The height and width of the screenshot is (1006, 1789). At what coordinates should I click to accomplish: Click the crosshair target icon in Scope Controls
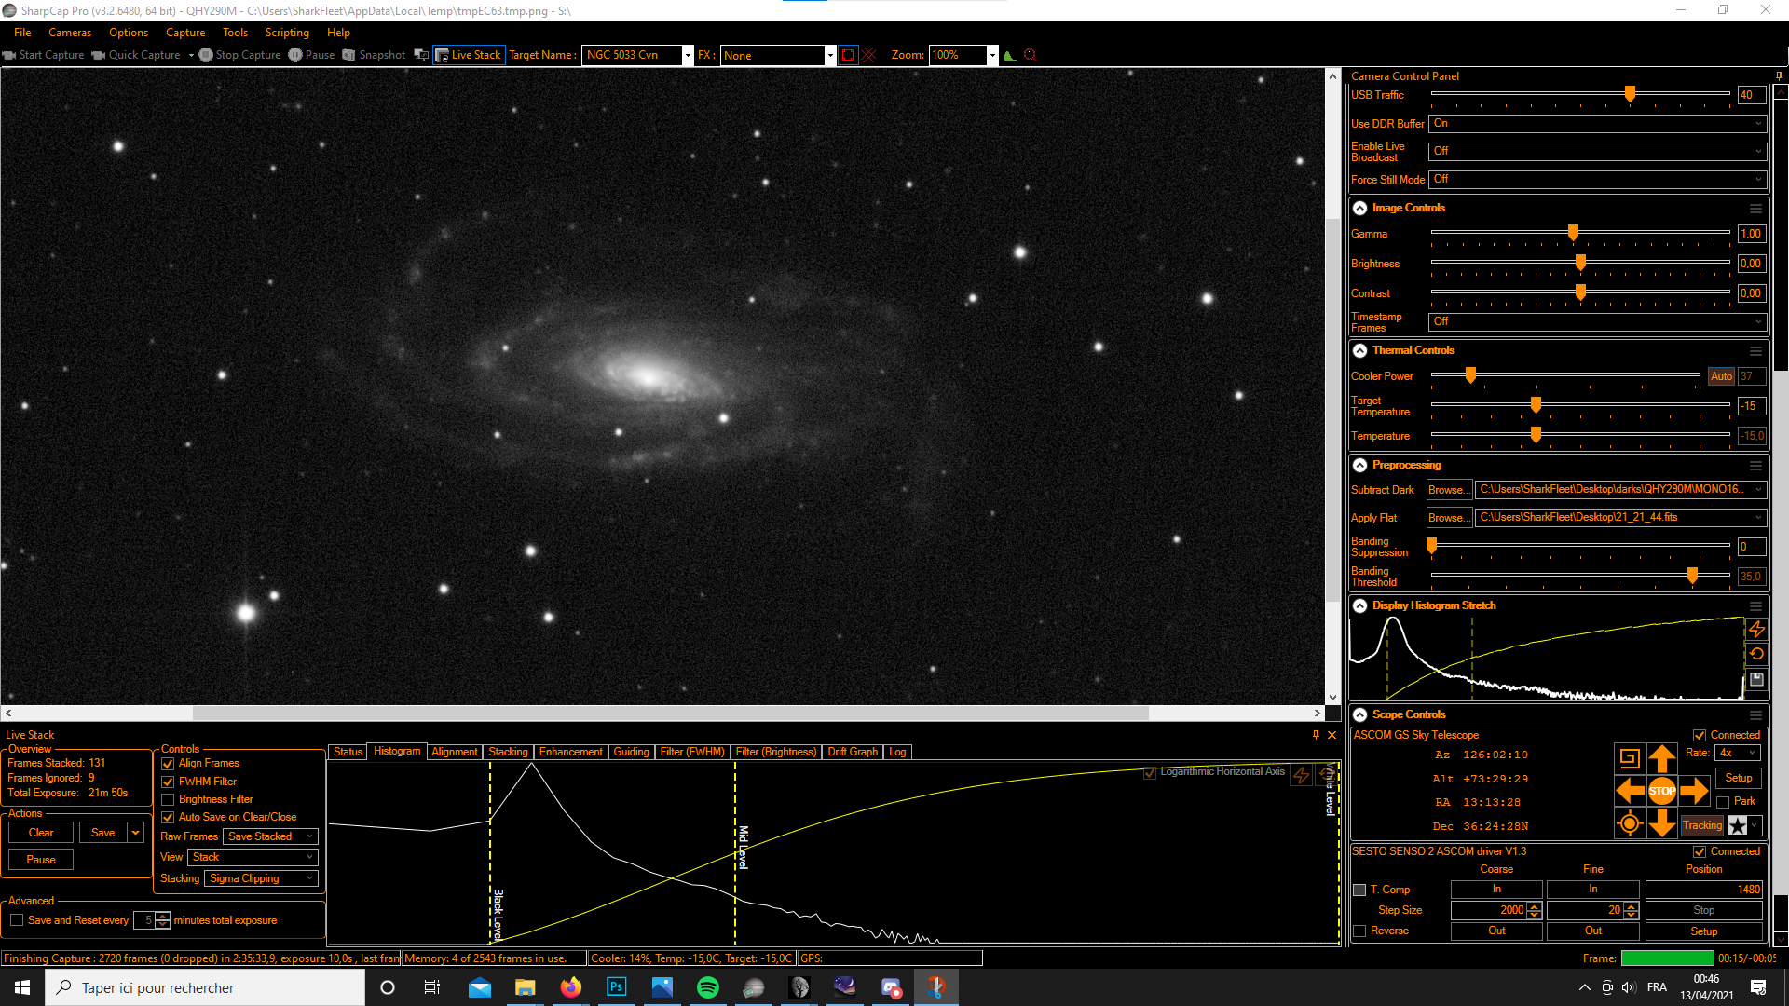pos(1629,823)
